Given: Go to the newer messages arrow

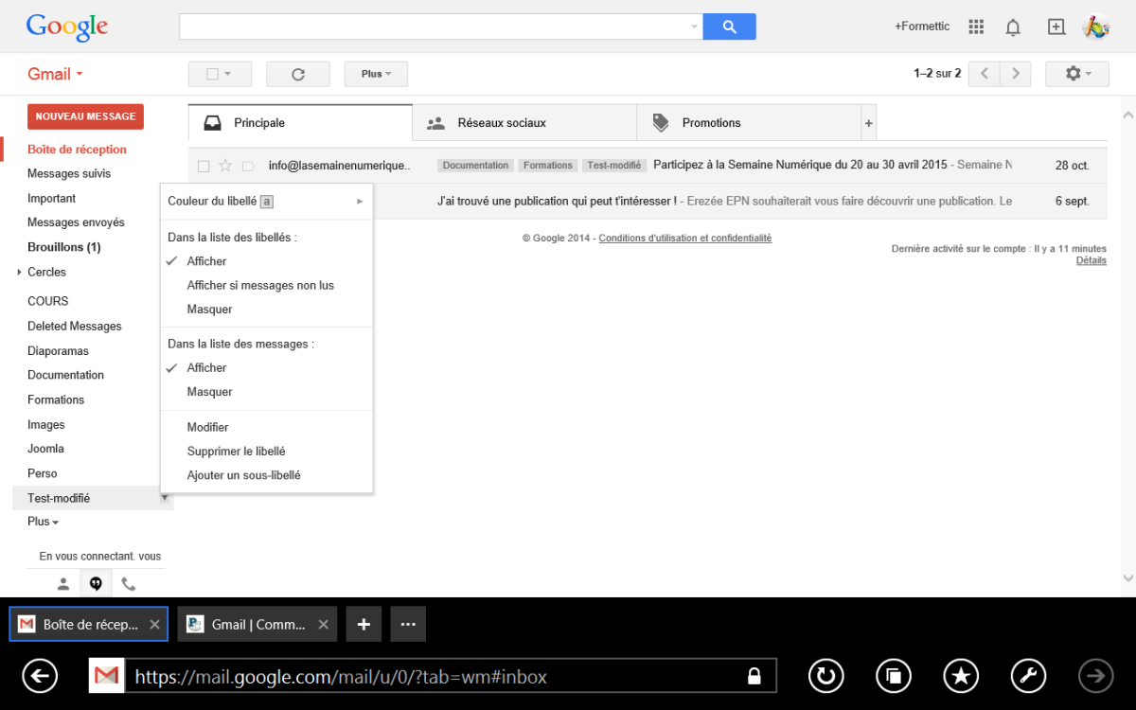Looking at the screenshot, I should pyautogui.click(x=985, y=74).
